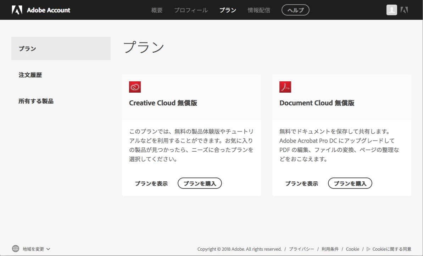The image size is (423, 256).
Task: Open the Cookie footer link
Action: click(x=352, y=249)
